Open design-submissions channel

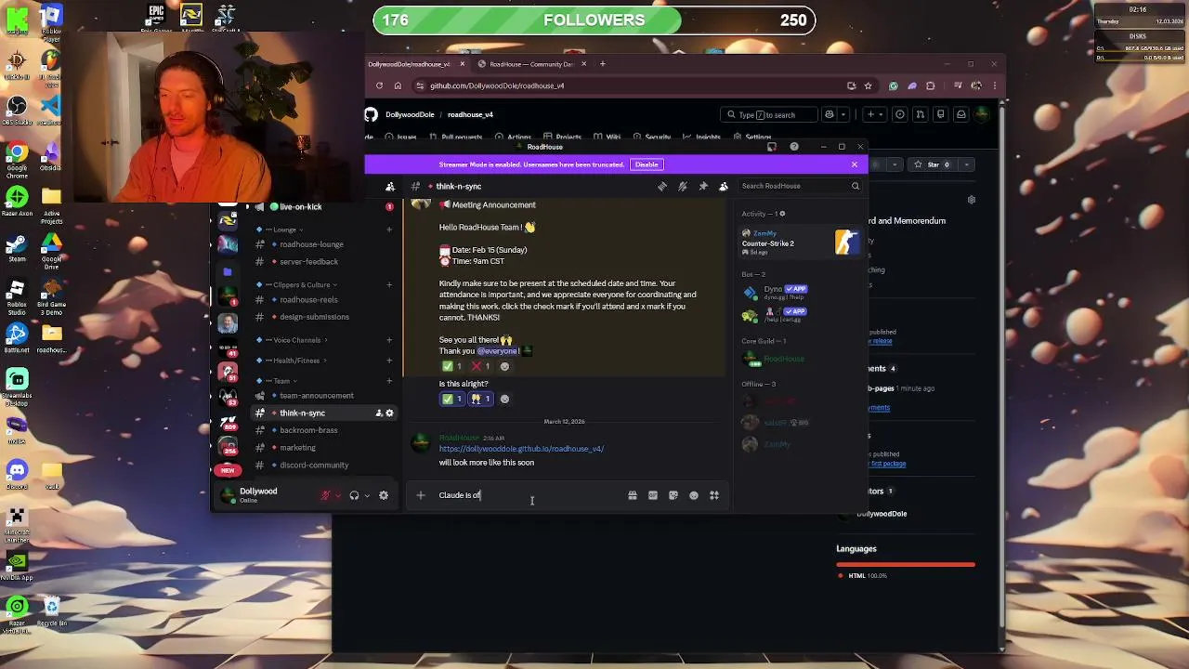point(314,317)
